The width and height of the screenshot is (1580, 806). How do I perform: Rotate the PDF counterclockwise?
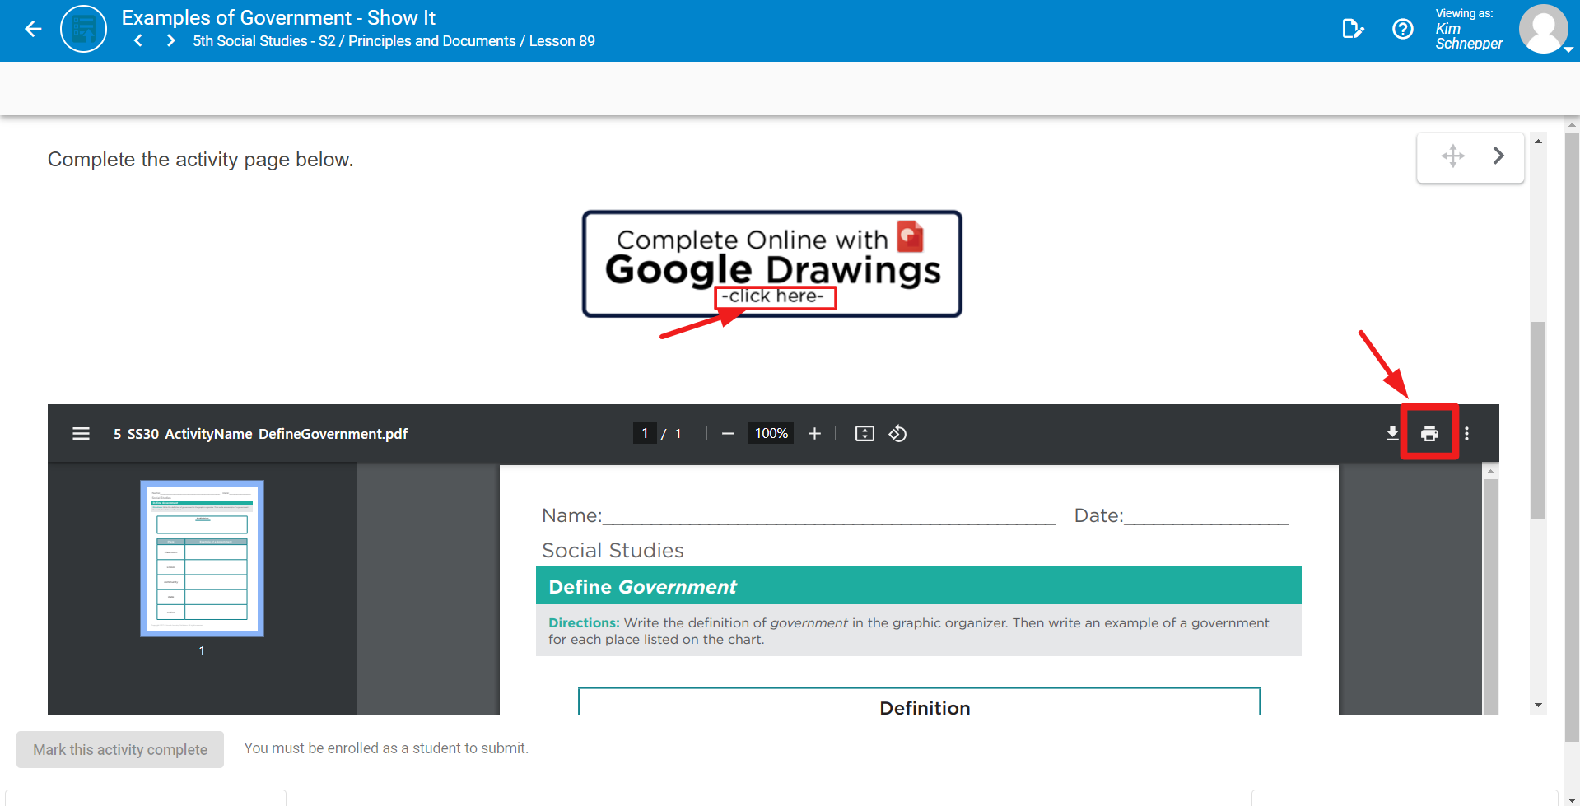[898, 434]
